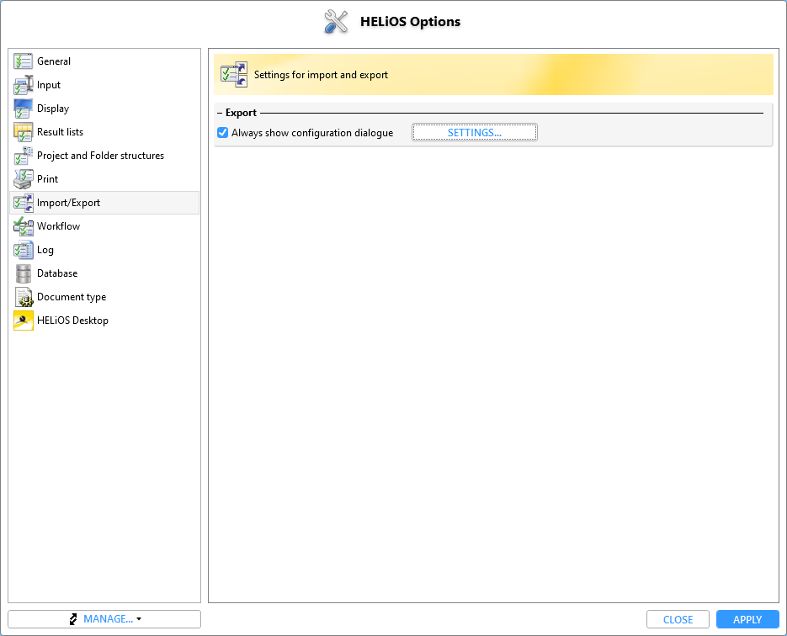The width and height of the screenshot is (787, 636).
Task: Open the export SETTINGS... button
Action: pyautogui.click(x=475, y=132)
